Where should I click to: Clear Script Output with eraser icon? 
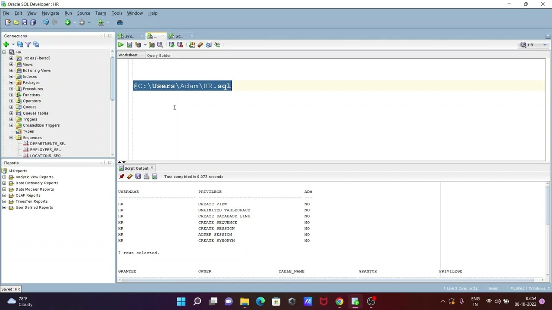(x=130, y=177)
